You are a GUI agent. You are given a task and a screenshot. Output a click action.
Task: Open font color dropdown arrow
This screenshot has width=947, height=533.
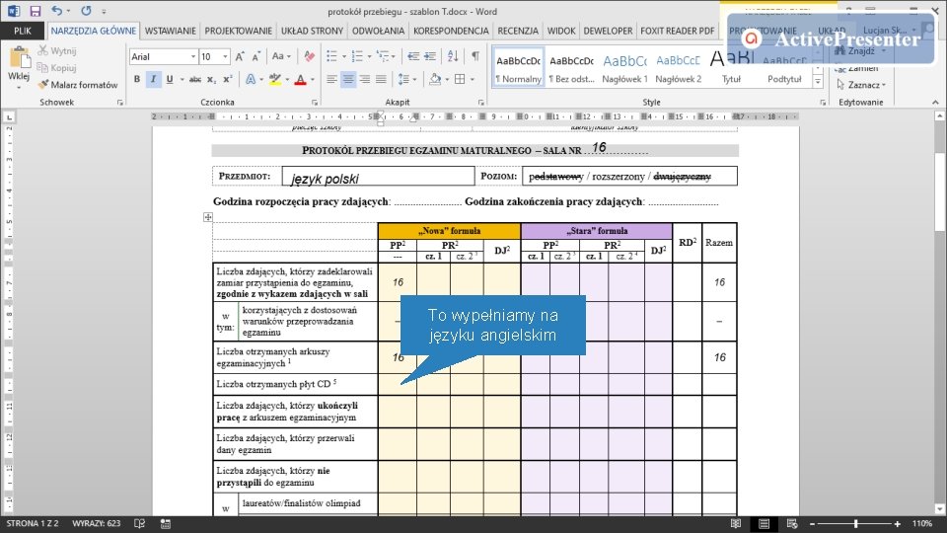pos(313,79)
